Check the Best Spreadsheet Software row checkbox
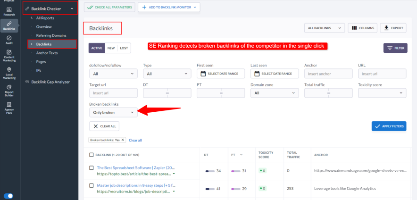 tap(92, 168)
